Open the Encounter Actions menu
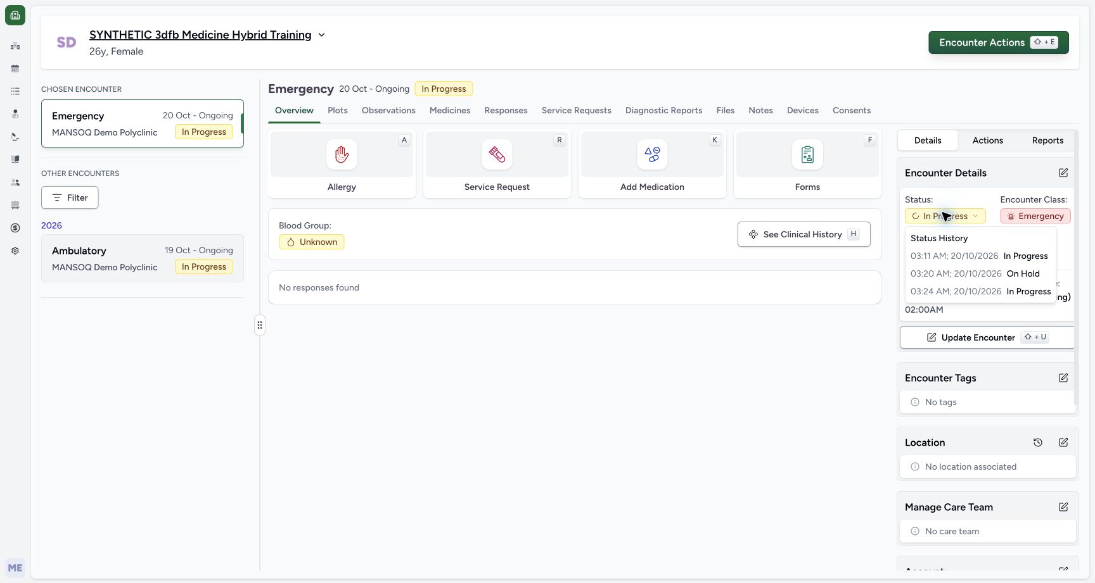The width and height of the screenshot is (1095, 583). (x=999, y=42)
